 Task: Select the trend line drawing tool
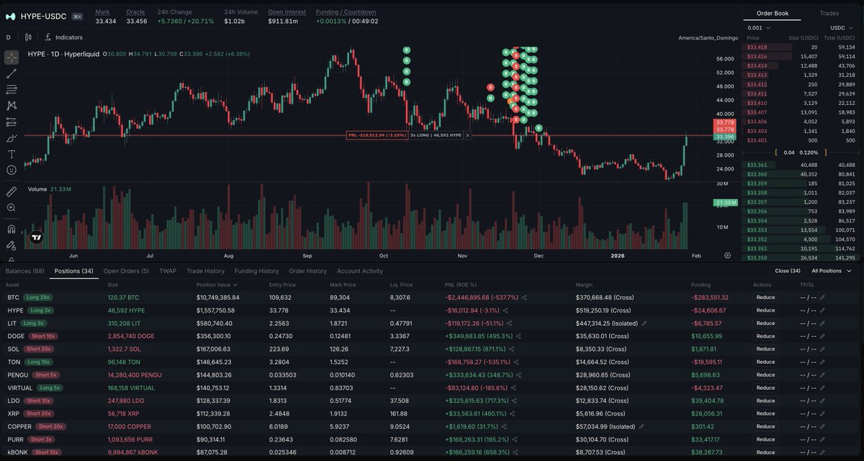(12, 73)
